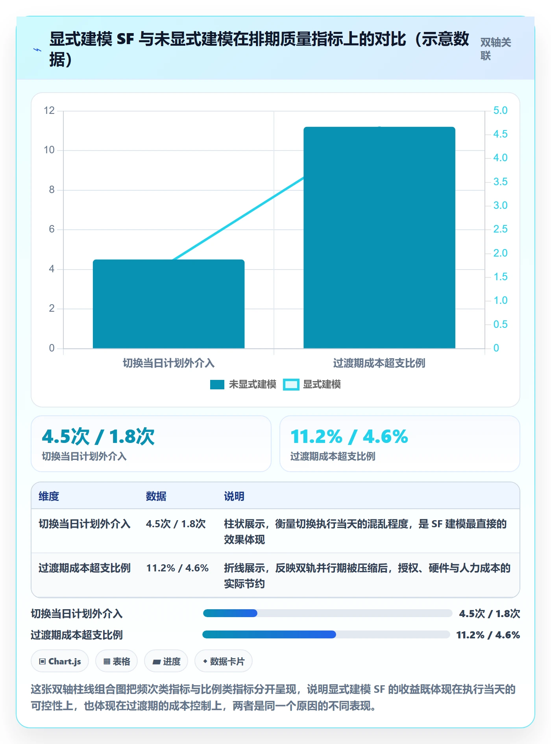Click the 维度 column header

[x=49, y=496]
